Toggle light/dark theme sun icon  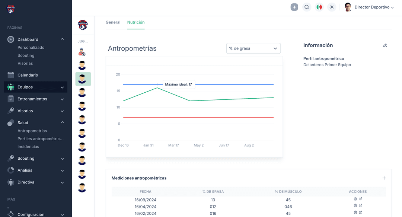point(332,7)
